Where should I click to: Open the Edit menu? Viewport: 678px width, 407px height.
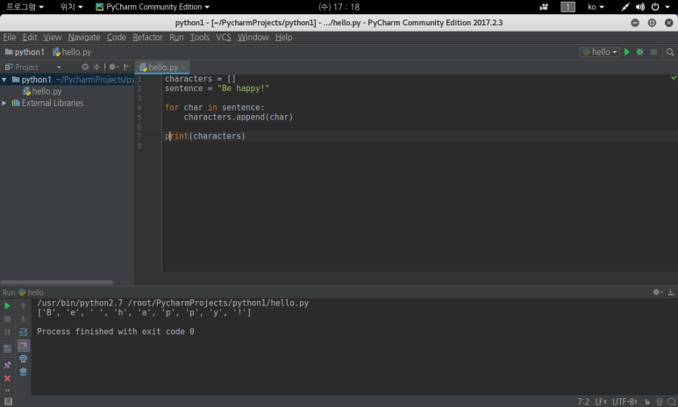pos(30,37)
